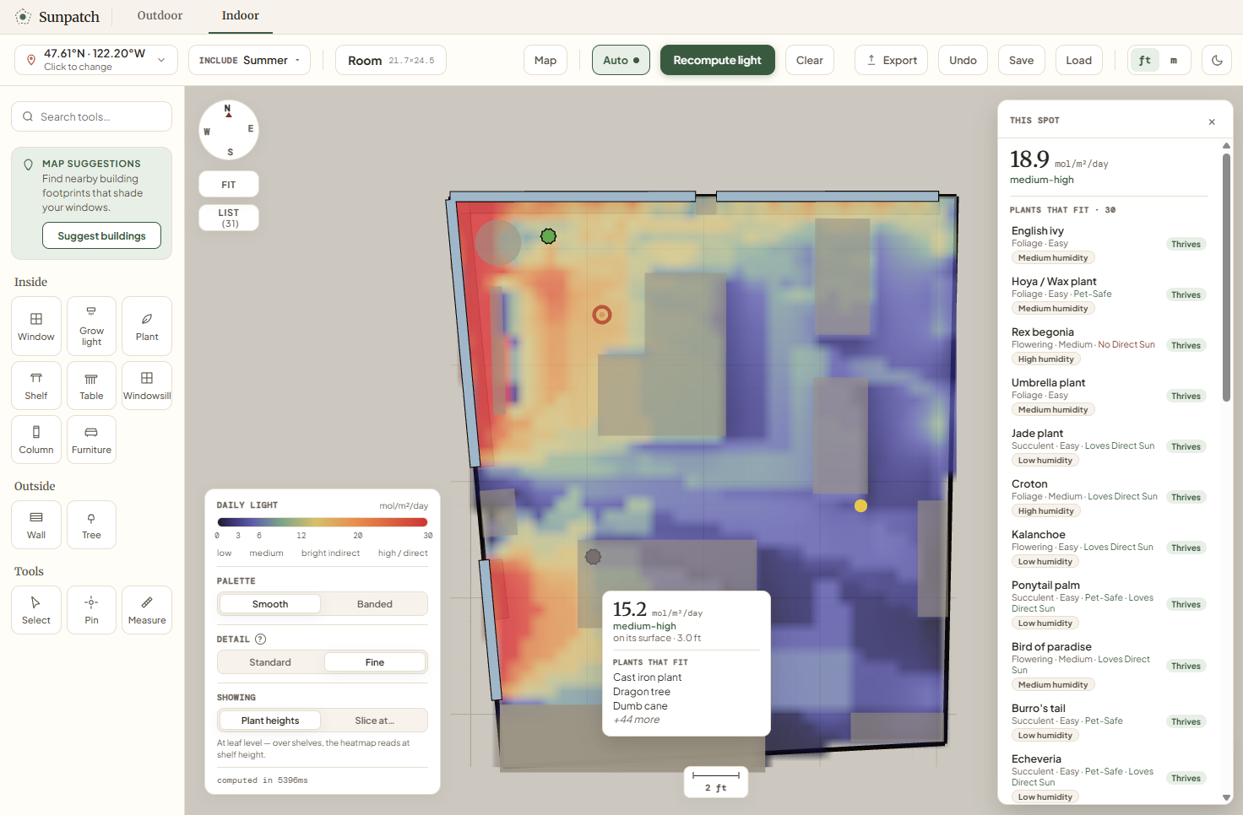The width and height of the screenshot is (1243, 815).
Task: Set detail to Fine
Action: (x=374, y=662)
